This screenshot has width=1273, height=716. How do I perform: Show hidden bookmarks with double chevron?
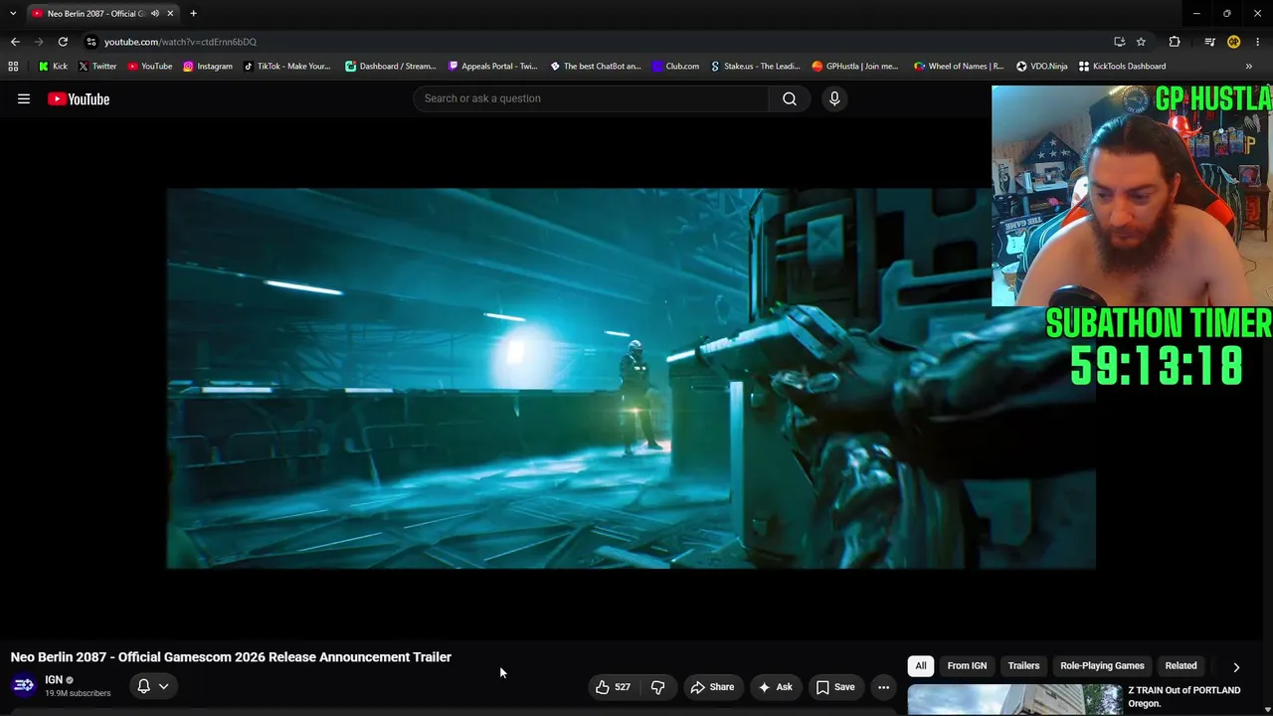pyautogui.click(x=1249, y=67)
